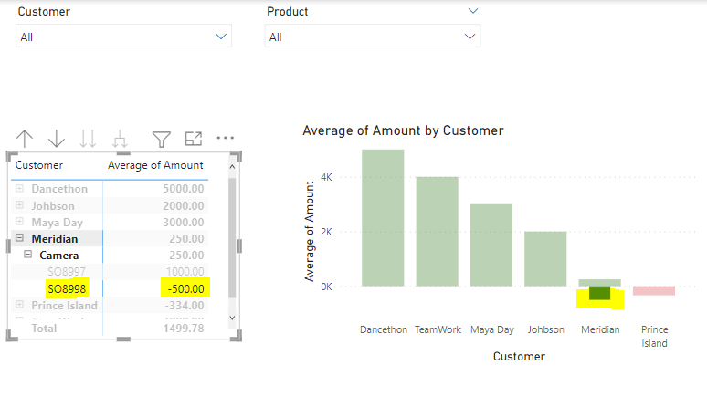
Task: Collapse the Camera sub-row
Action: pyautogui.click(x=28, y=255)
